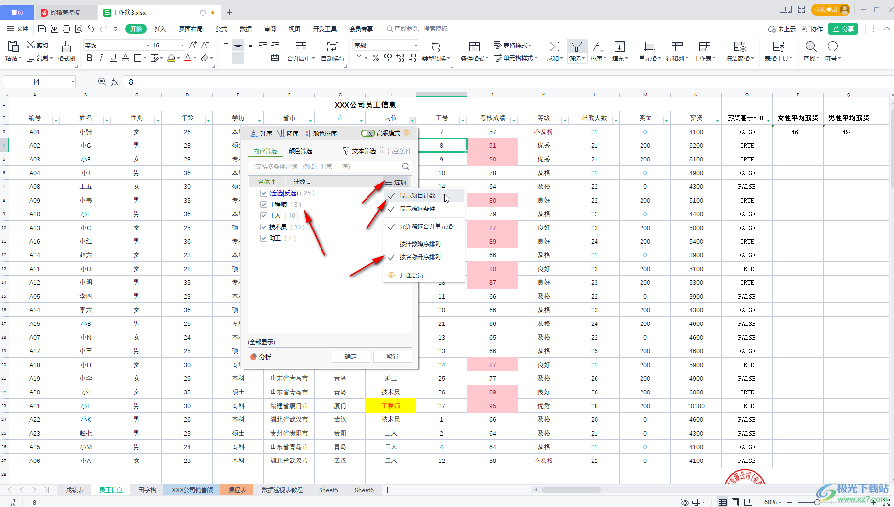894x507 pixels.
Task: Open the freeze panes (冻结窗格) tool
Action: click(x=739, y=50)
